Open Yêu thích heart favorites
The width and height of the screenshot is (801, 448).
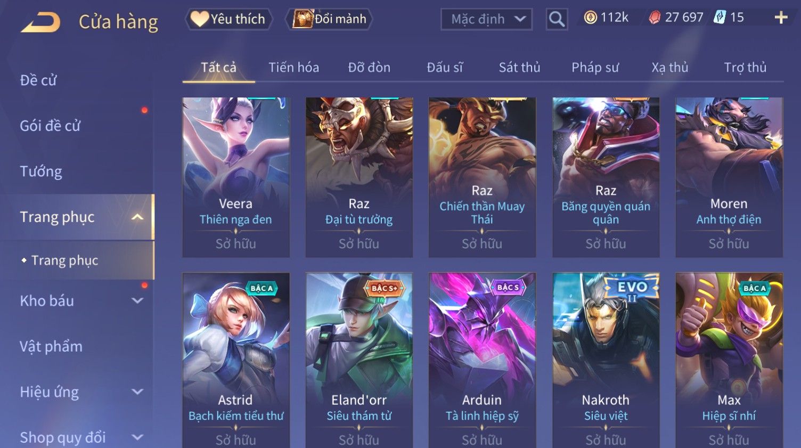click(229, 19)
